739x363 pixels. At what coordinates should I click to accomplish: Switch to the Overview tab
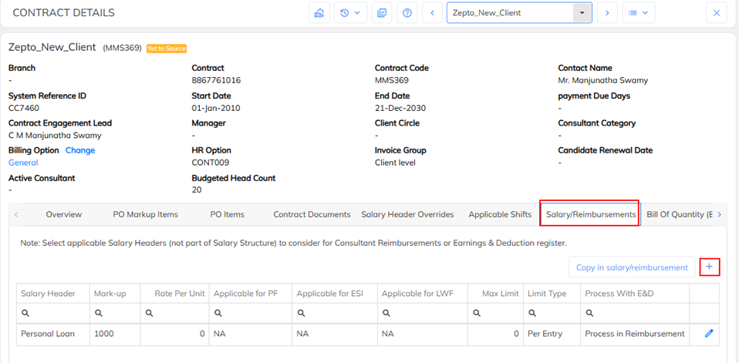pyautogui.click(x=63, y=214)
